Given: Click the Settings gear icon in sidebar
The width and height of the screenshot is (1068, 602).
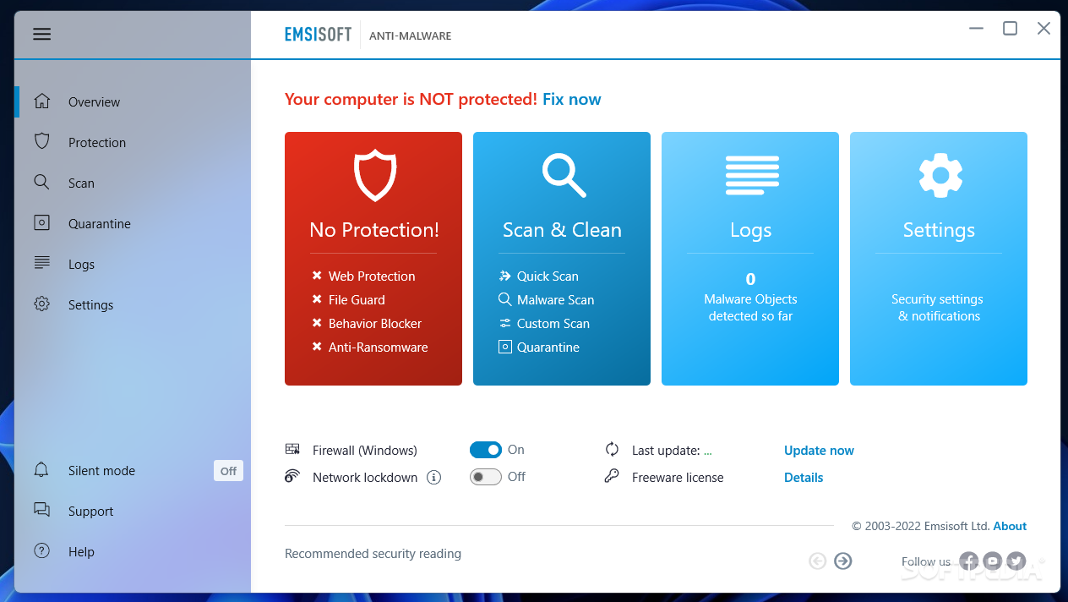Looking at the screenshot, I should coord(42,304).
